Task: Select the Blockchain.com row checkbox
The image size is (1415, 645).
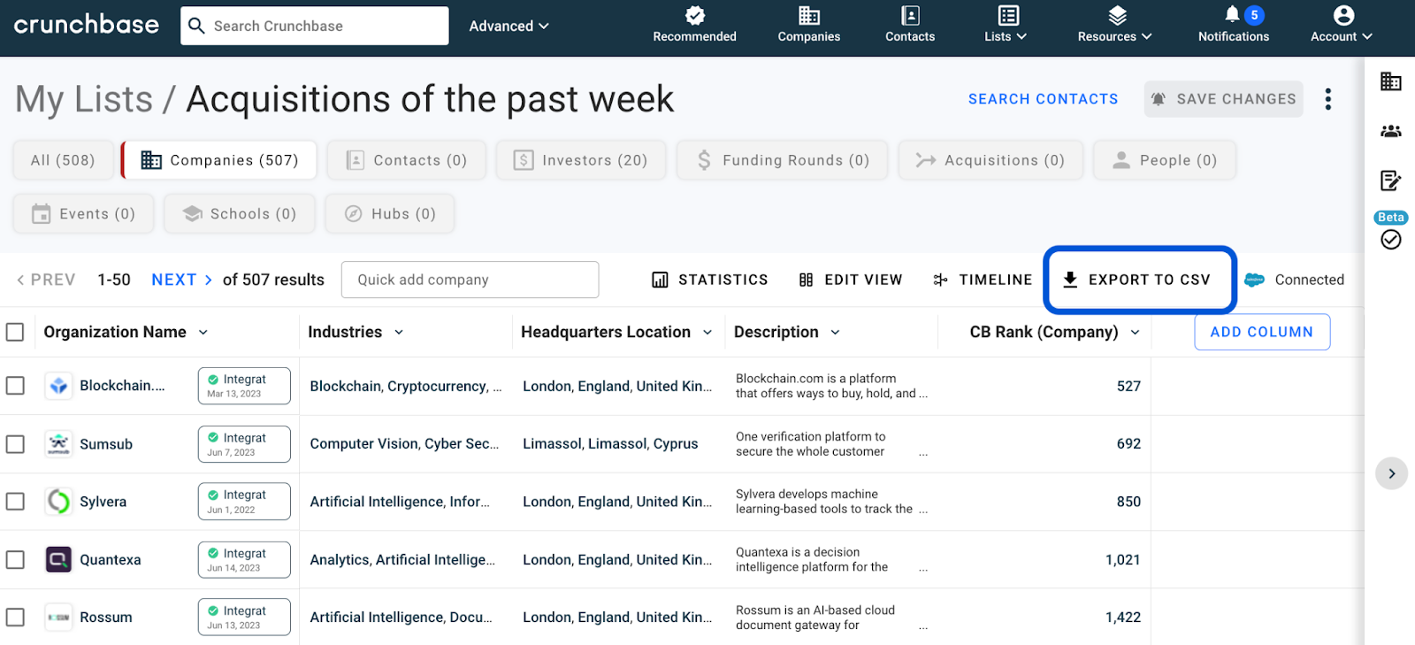Action: point(15,386)
